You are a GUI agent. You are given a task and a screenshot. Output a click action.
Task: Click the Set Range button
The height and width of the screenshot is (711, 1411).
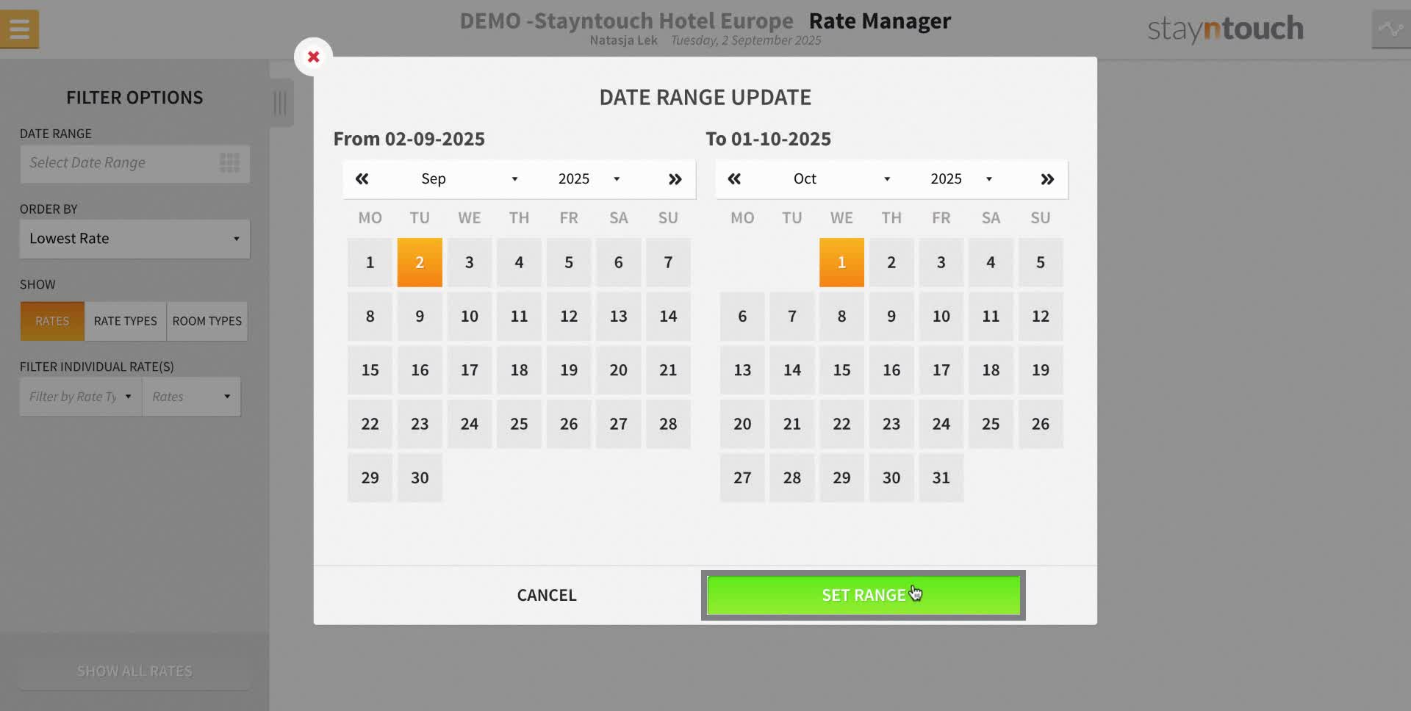pos(864,595)
